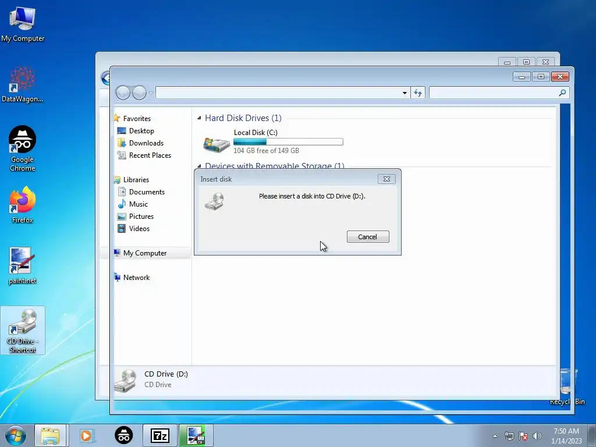
Task: Collapse Devices with Removable Storage group
Action: click(x=199, y=166)
